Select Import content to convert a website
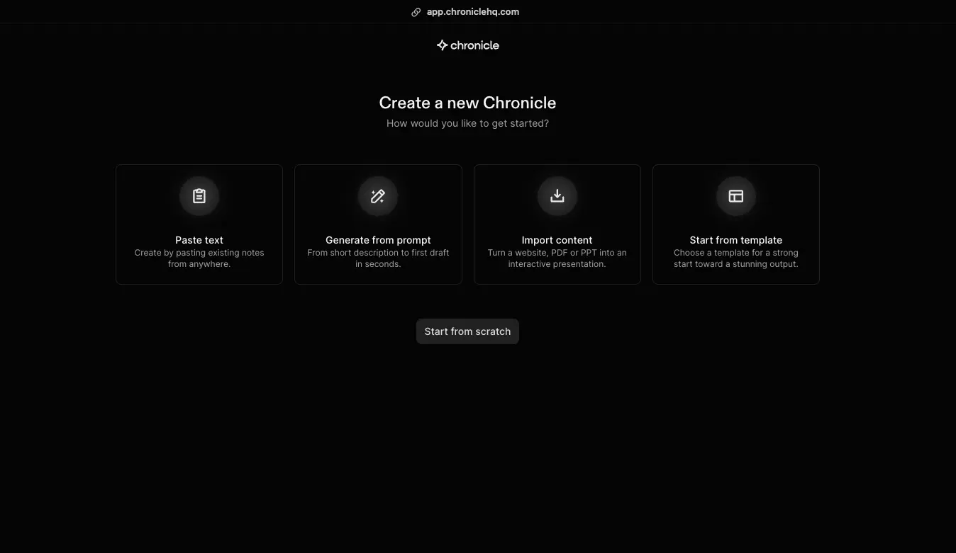 click(x=557, y=224)
